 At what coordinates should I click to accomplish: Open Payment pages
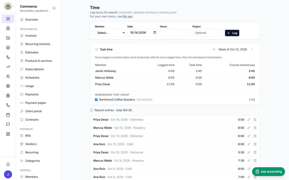(36, 103)
